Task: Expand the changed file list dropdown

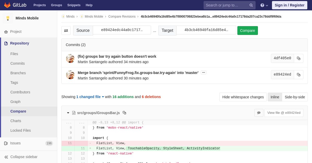Action: point(90,97)
